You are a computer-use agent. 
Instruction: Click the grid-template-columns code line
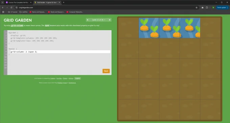(34, 38)
